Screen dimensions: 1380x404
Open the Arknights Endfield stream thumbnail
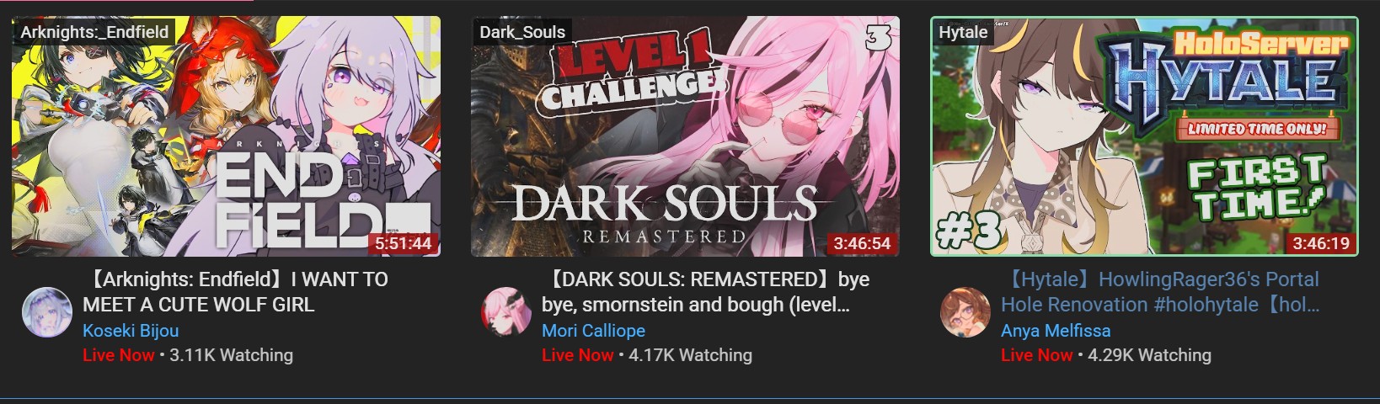[x=226, y=136]
